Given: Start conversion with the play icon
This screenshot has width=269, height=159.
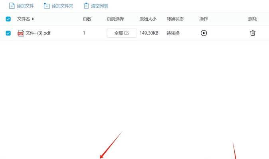Looking at the screenshot, I should click(204, 33).
